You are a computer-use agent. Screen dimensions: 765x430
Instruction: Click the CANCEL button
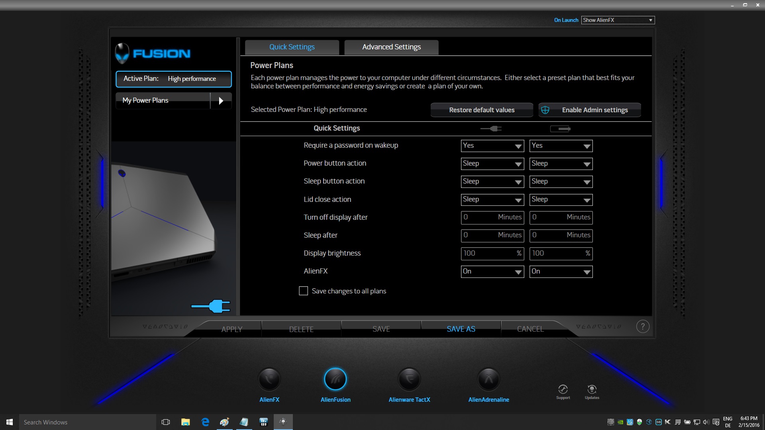point(530,329)
